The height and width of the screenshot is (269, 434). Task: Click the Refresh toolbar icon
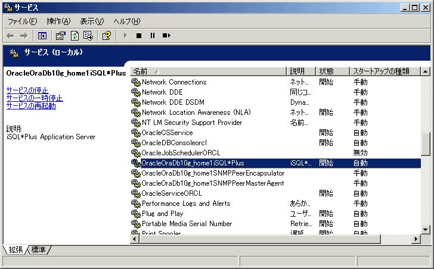pyautogui.click(x=75, y=36)
